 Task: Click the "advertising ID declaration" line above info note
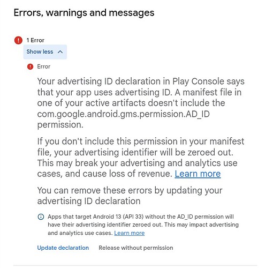(x=89, y=201)
